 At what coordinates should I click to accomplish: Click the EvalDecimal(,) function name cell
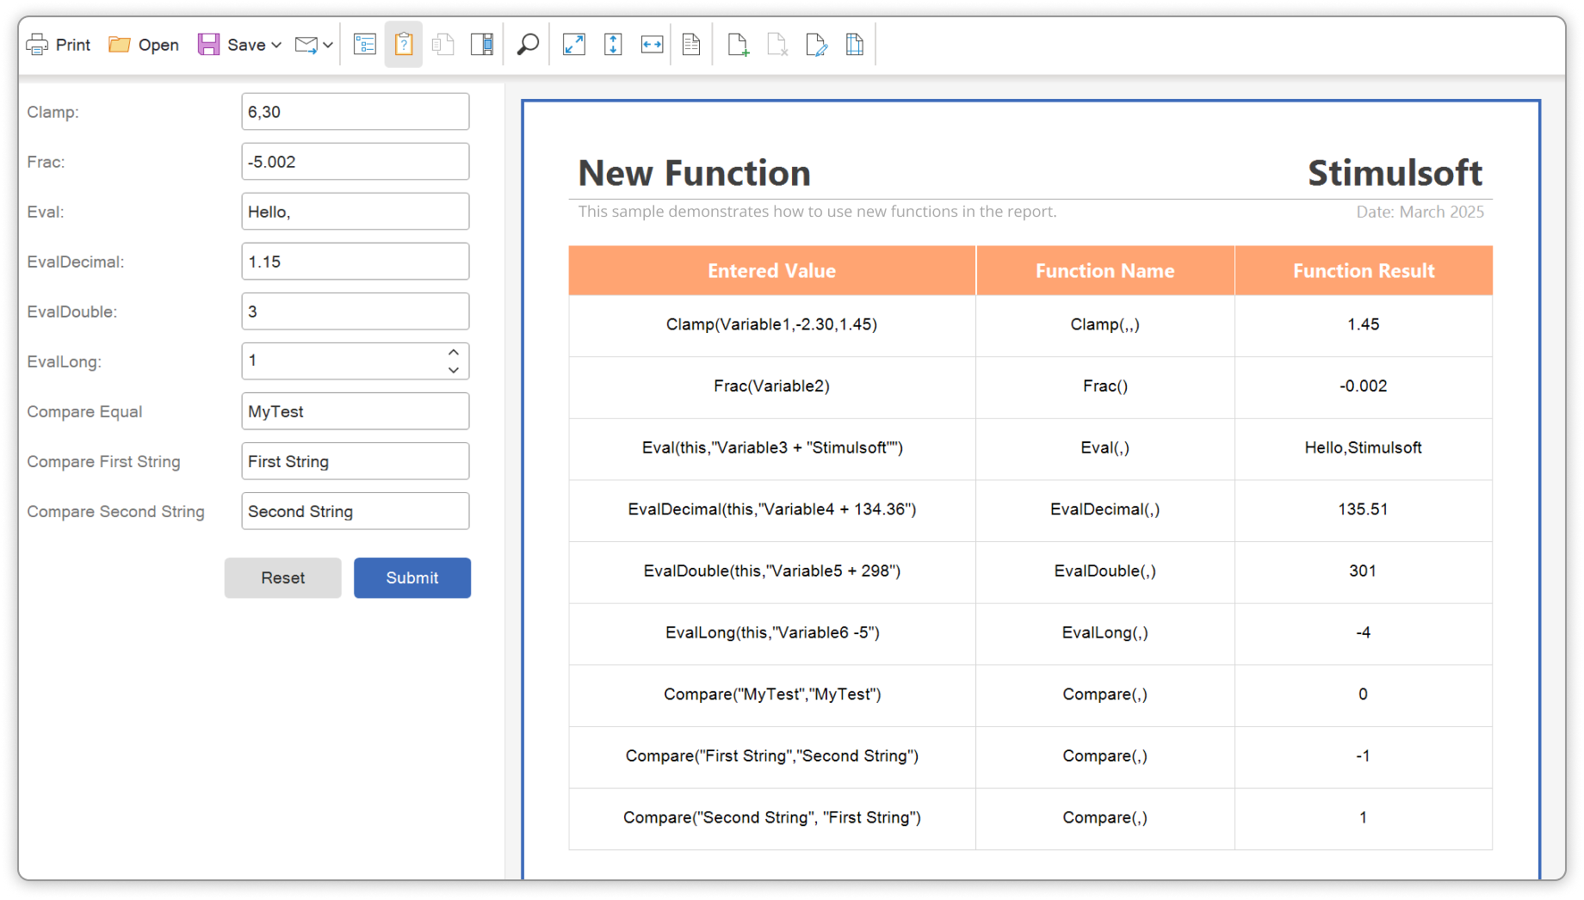pos(1105,510)
